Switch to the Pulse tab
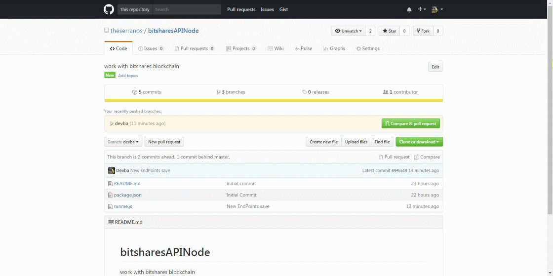The image size is (553, 276). point(304,48)
